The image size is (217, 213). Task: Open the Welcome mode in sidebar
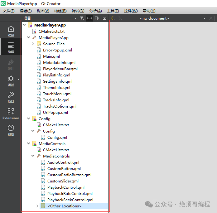coord(11,31)
